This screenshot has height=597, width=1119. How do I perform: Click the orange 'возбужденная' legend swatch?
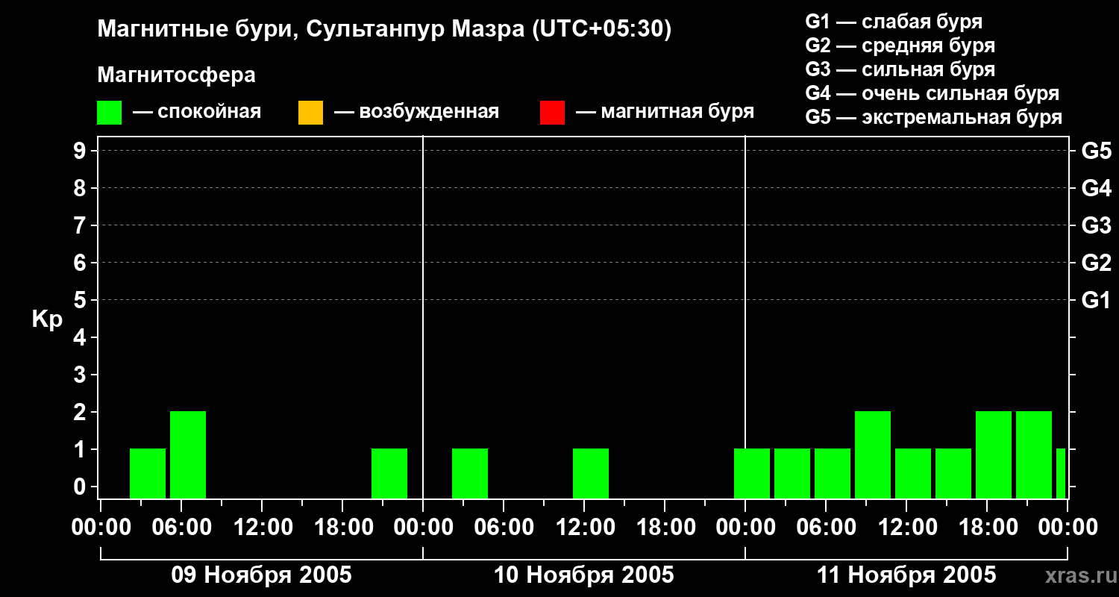click(x=310, y=113)
